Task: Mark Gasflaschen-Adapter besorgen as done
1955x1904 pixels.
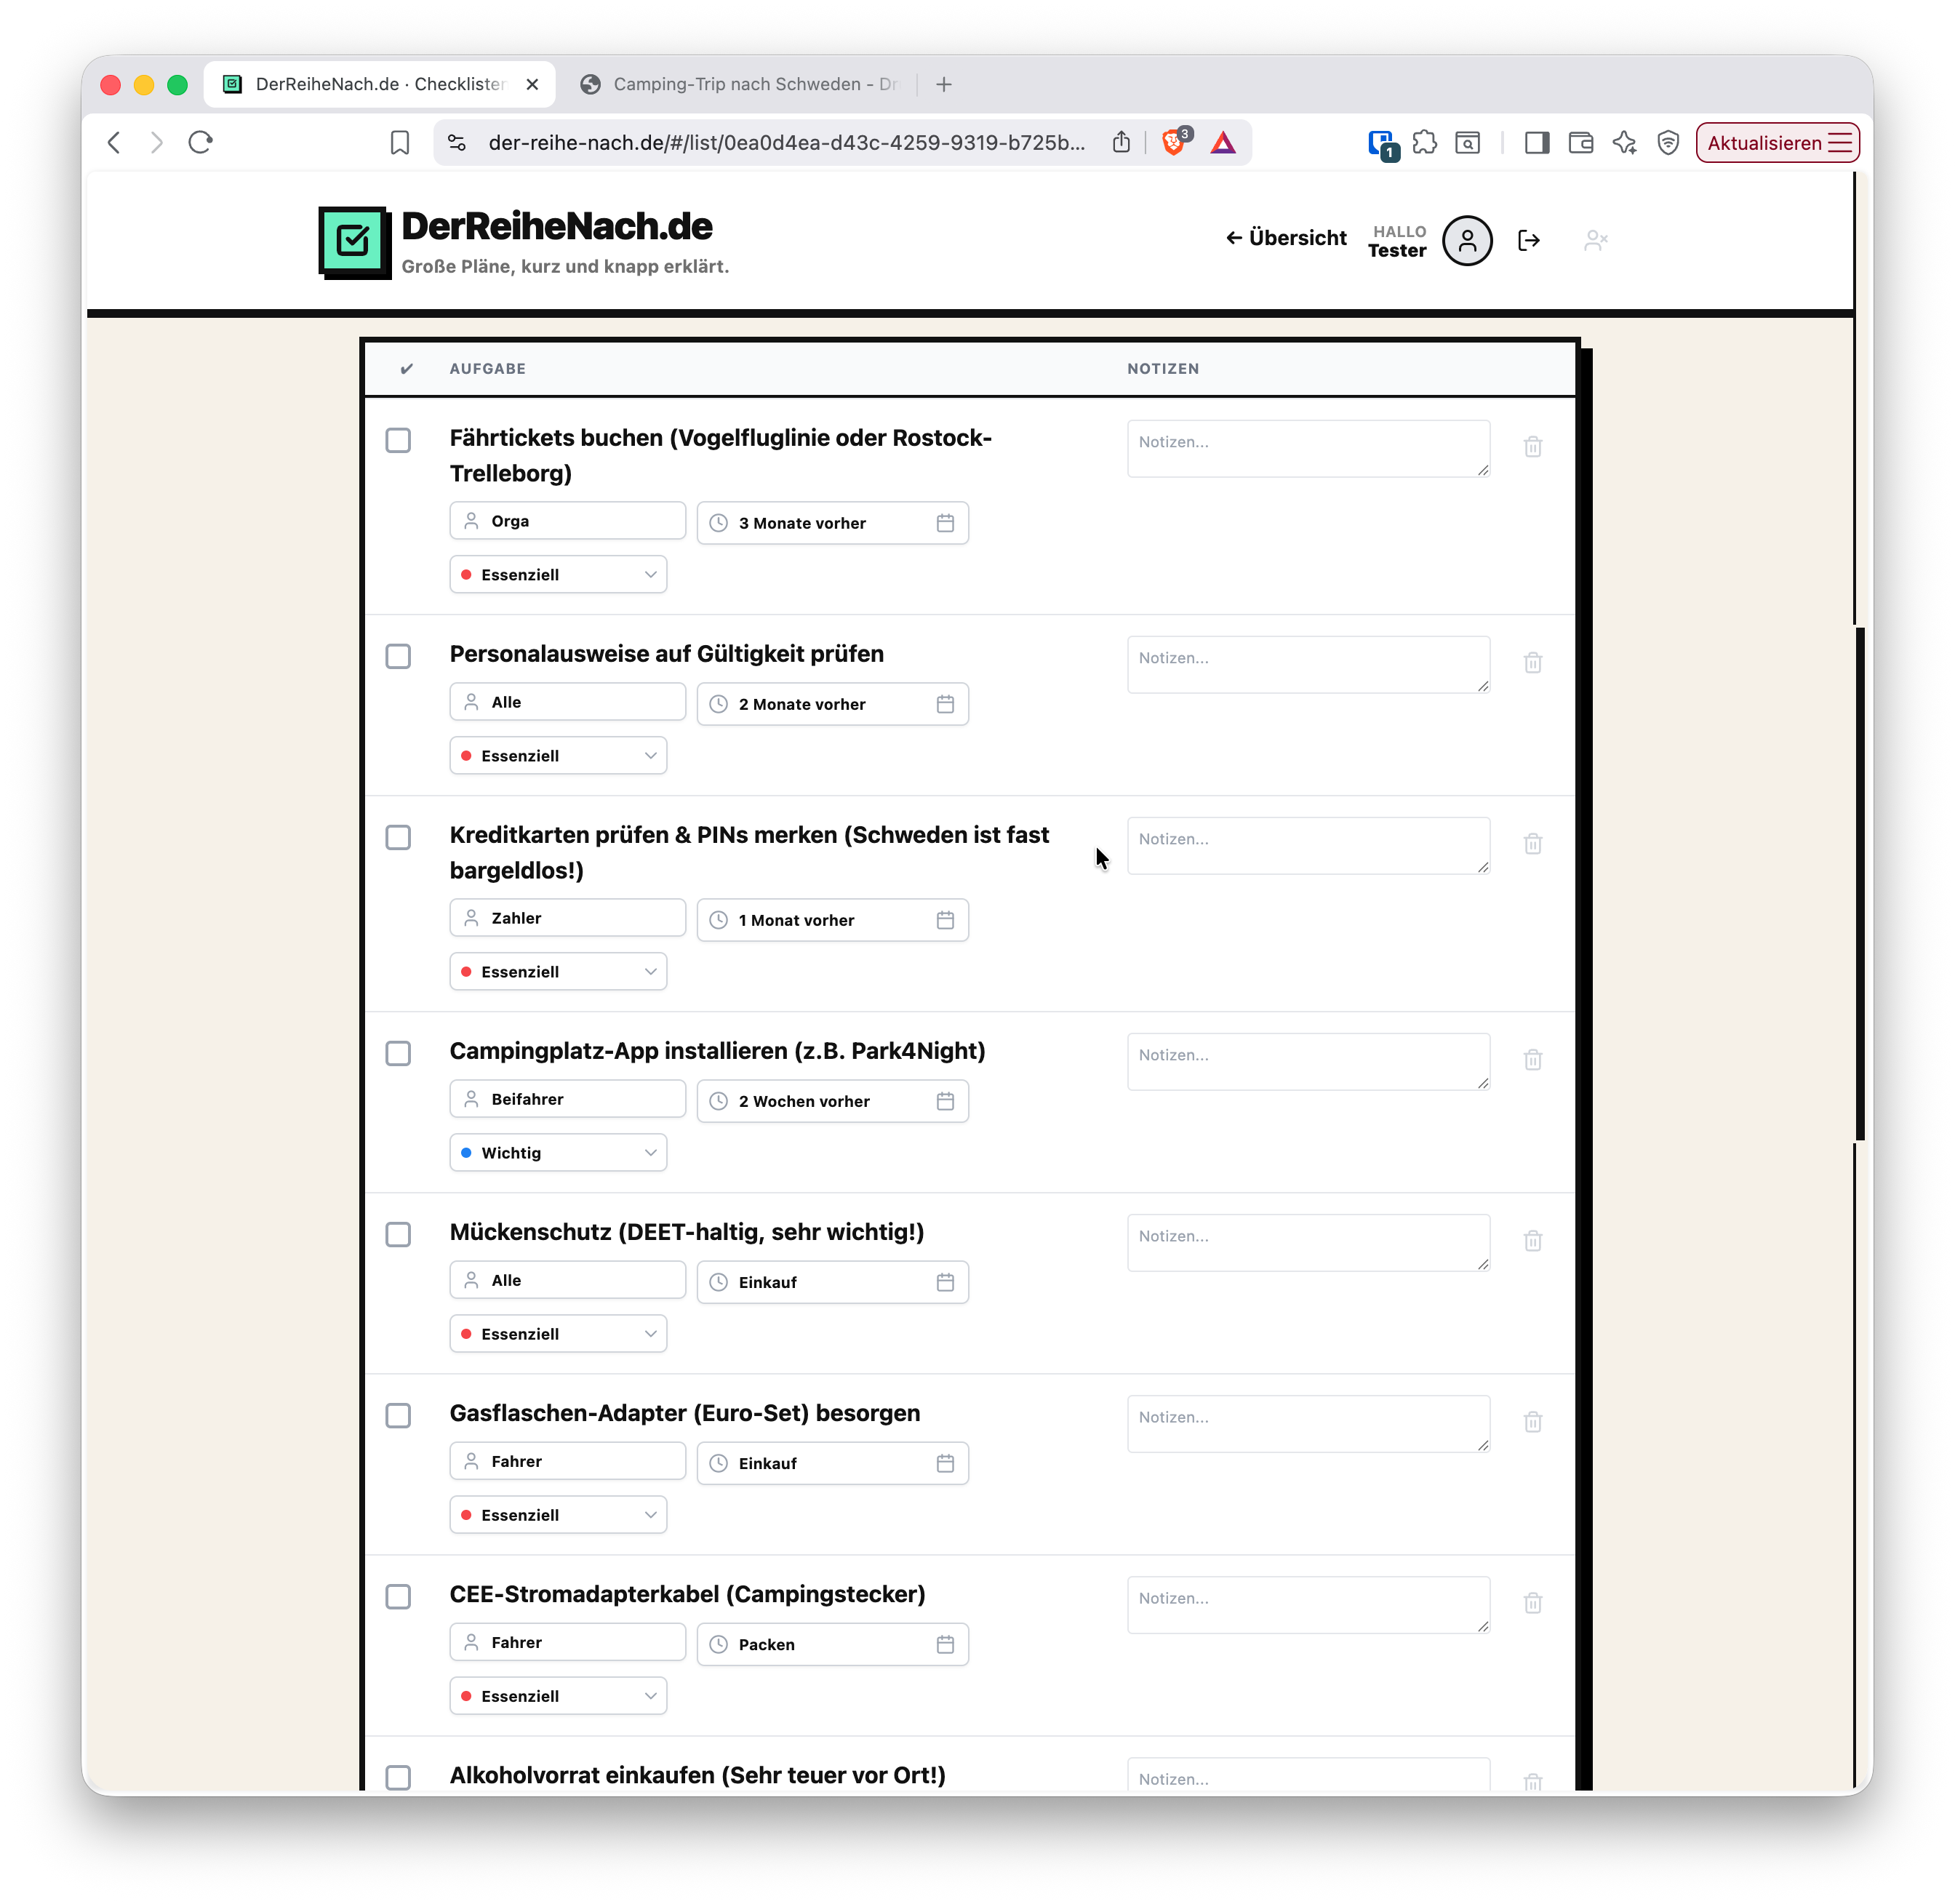Action: click(398, 1415)
